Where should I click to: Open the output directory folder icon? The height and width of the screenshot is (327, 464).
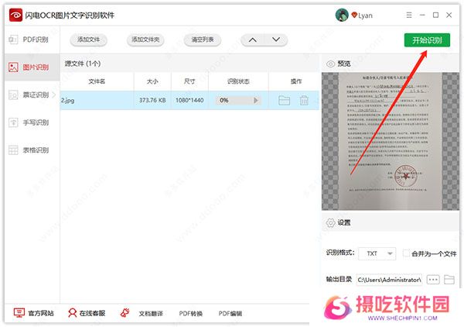click(449, 279)
